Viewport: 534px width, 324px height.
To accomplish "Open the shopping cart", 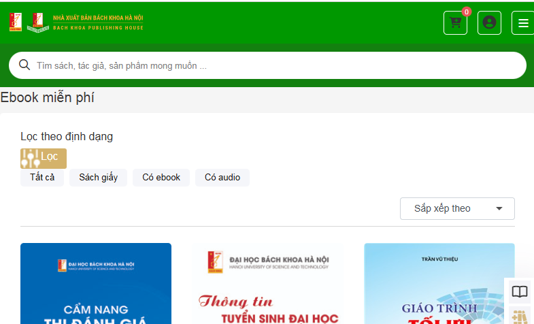I will coord(455,23).
